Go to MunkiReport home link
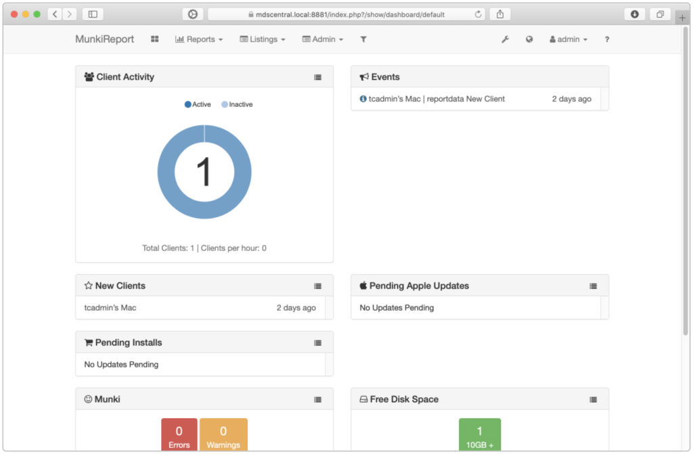 (x=104, y=39)
